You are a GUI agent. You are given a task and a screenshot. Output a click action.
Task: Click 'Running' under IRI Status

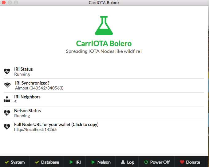(22, 74)
